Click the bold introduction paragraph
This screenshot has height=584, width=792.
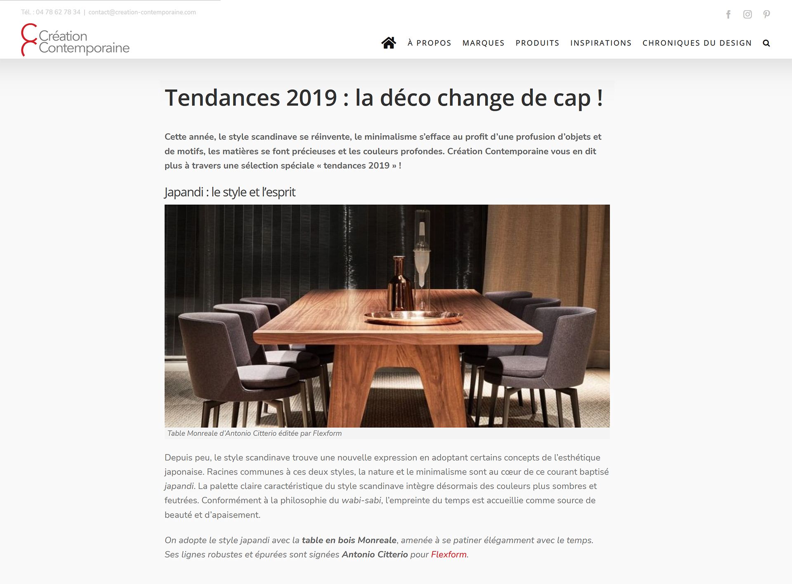point(383,151)
